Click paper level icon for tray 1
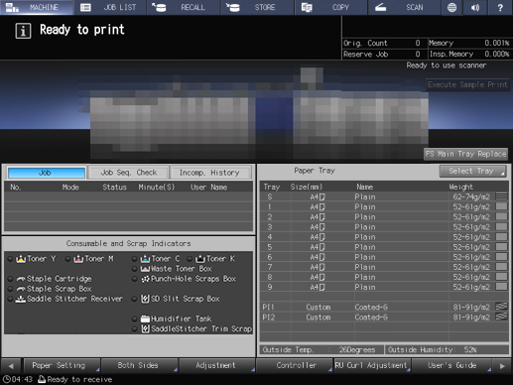The image size is (513, 385). coord(501,206)
